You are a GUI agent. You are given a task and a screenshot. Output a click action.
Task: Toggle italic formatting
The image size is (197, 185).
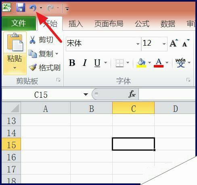click(x=85, y=63)
